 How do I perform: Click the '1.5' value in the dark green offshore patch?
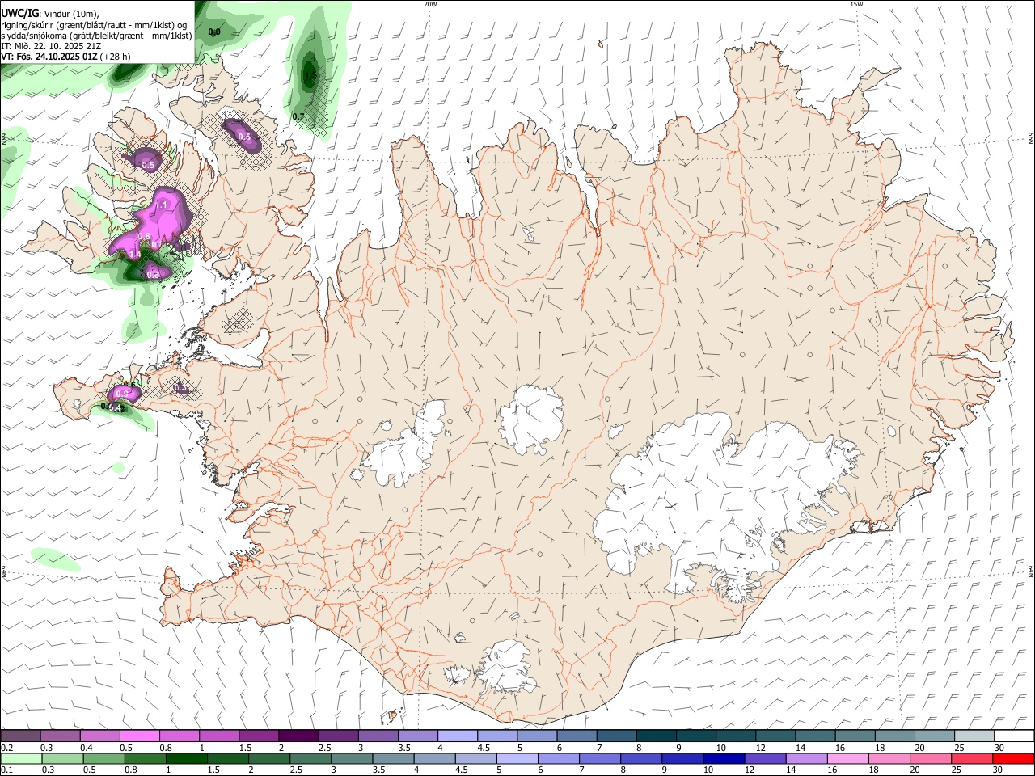[x=310, y=76]
